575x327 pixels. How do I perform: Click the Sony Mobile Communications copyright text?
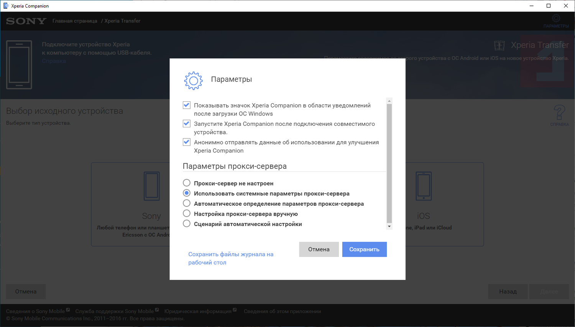point(95,319)
